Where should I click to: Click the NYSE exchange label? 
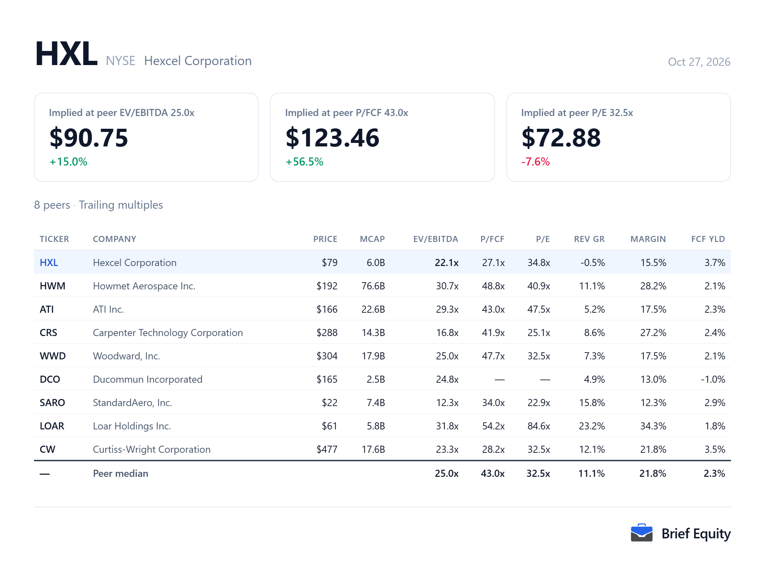tap(120, 61)
